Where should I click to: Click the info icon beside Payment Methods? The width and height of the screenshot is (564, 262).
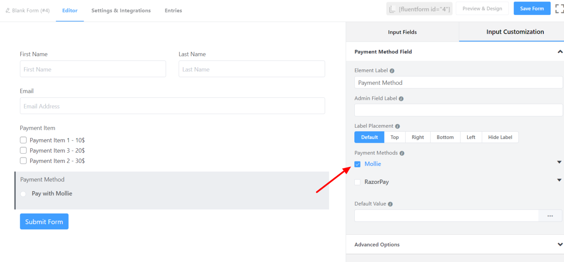403,153
